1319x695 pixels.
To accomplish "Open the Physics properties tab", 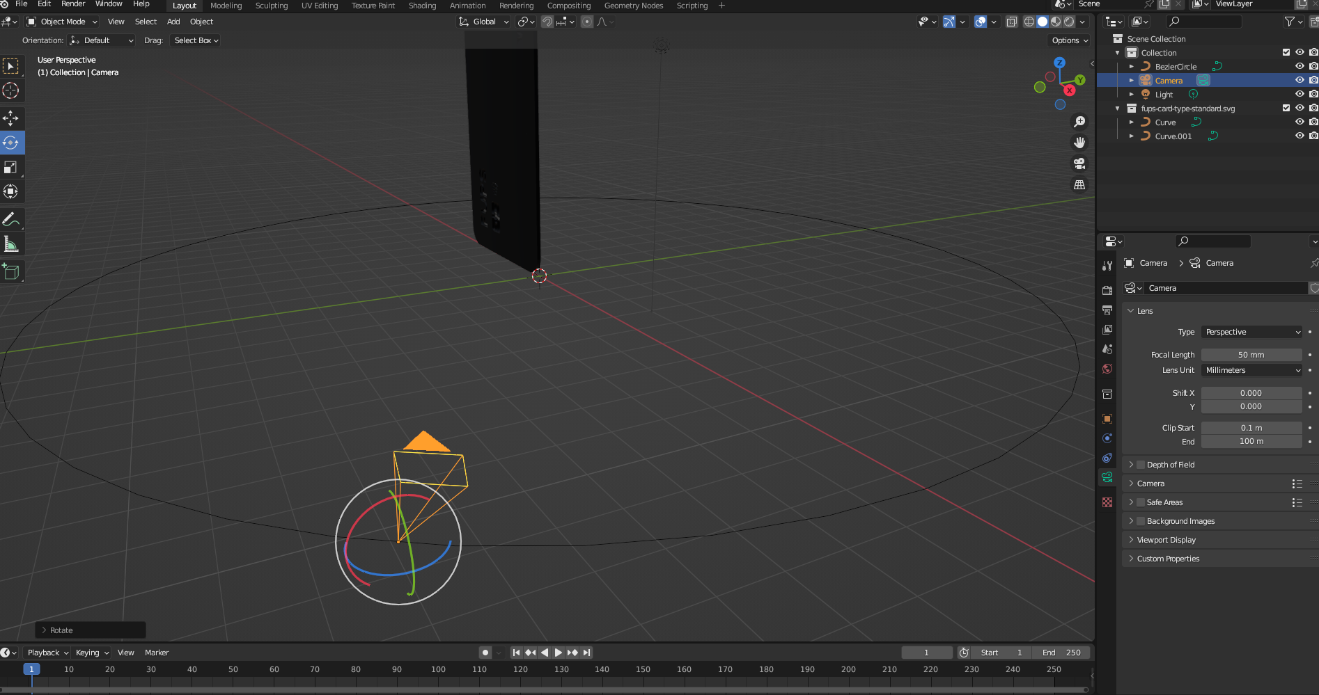I will pos(1107,438).
